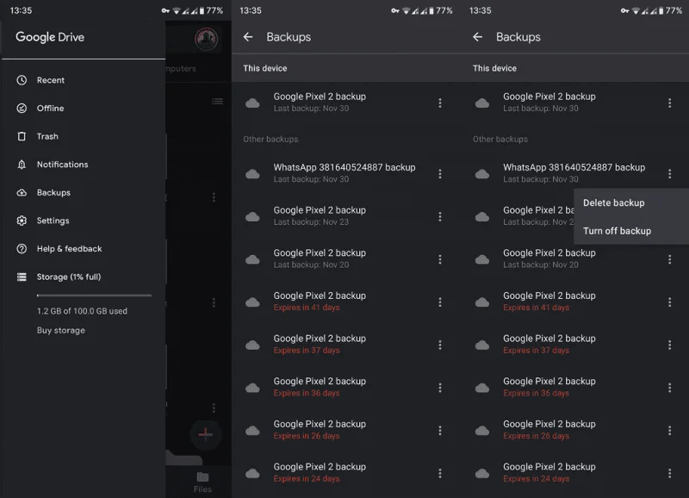
Task: Choose Delete backup in the popup menu
Action: click(631, 202)
